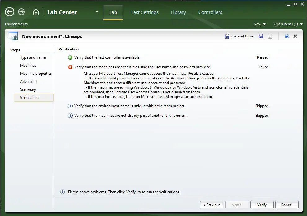The width and height of the screenshot is (307, 216).
Task: Switch to the Lab tab
Action: click(113, 12)
